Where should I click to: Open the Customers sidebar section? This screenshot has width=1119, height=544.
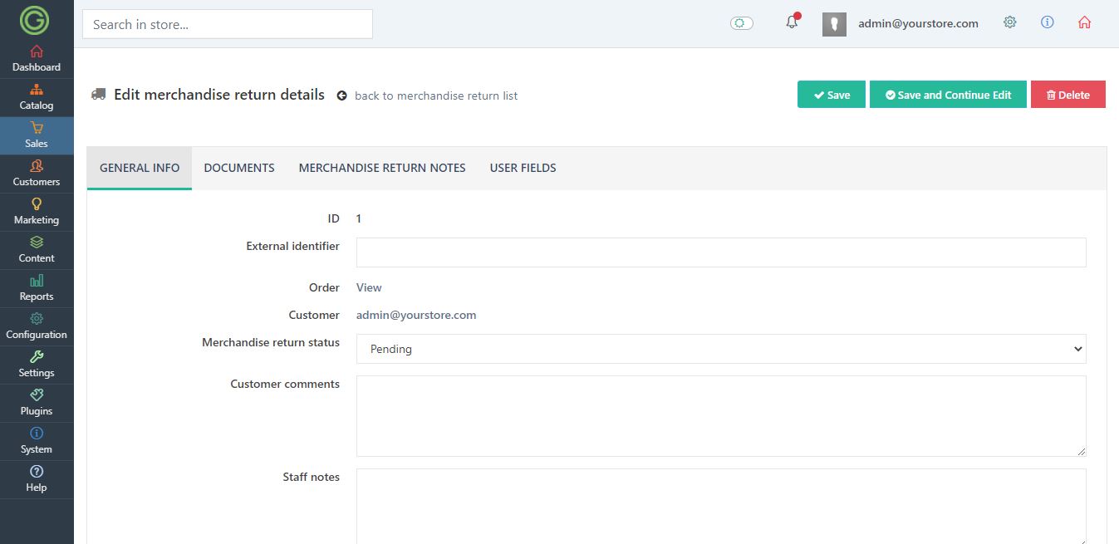(x=37, y=174)
